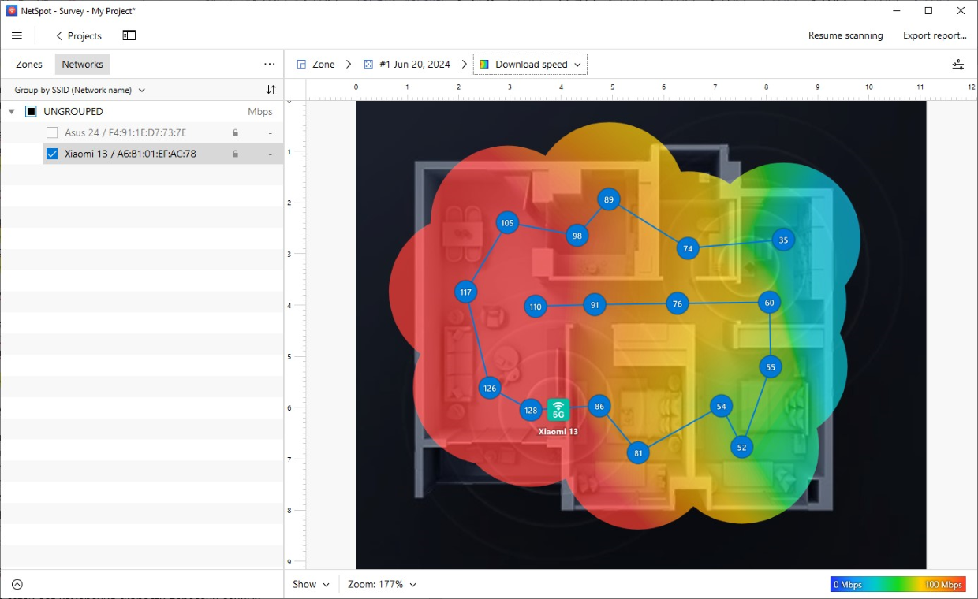Open the Download speed visualization dropdown
The width and height of the screenshot is (978, 599).
coord(529,64)
